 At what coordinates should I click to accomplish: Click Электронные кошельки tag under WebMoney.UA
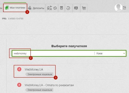pyautogui.click(x=39, y=74)
